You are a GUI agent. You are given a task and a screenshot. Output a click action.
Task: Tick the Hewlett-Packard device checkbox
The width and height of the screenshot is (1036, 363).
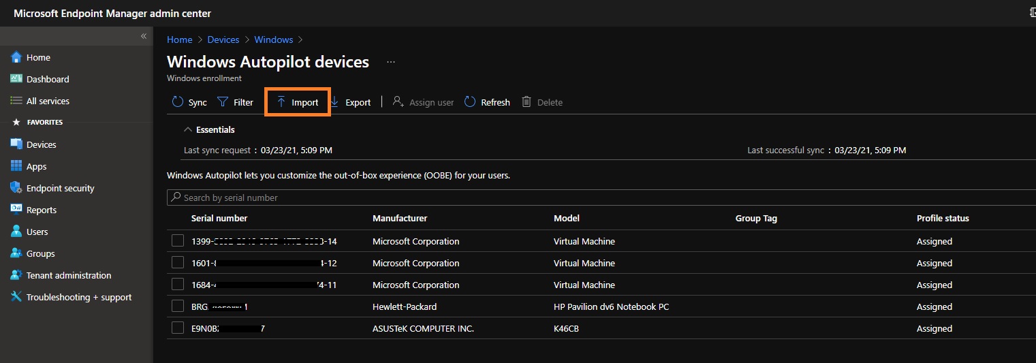(178, 306)
